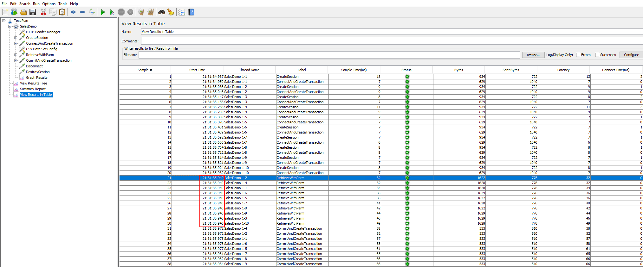Click the Open folder toolbar icon
This screenshot has height=267, width=643.
23,12
